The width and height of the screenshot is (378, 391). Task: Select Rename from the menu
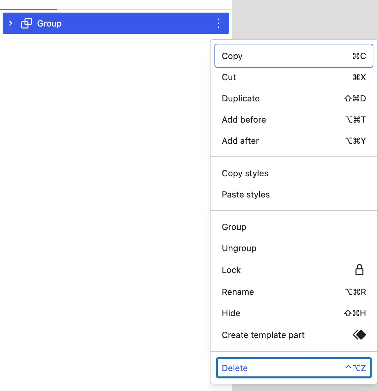pyautogui.click(x=294, y=292)
